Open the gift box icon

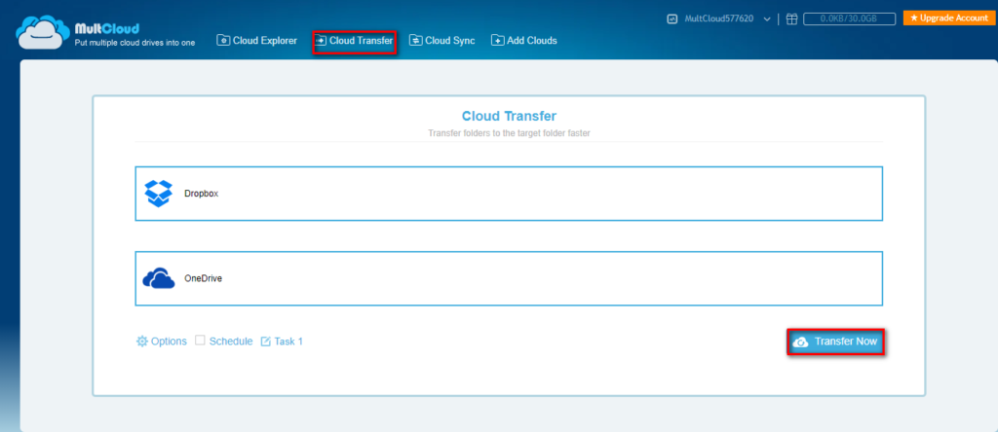click(x=791, y=18)
